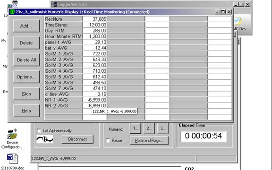The image size is (272, 170).
Task: Open the Device Configuration desktop shortcut icon
Action: pyautogui.click(x=12, y=134)
